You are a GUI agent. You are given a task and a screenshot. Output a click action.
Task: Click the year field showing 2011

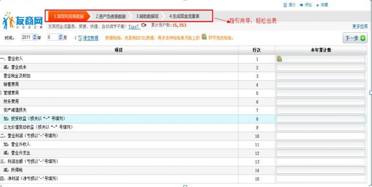coord(27,37)
